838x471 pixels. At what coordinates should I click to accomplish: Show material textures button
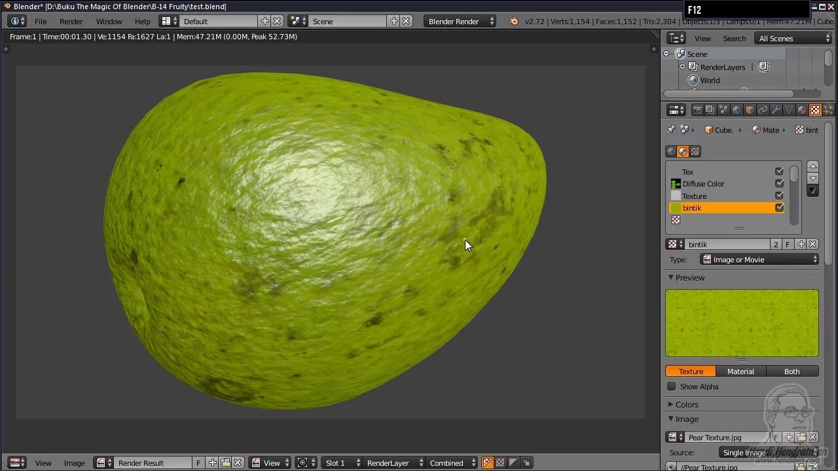tap(683, 151)
